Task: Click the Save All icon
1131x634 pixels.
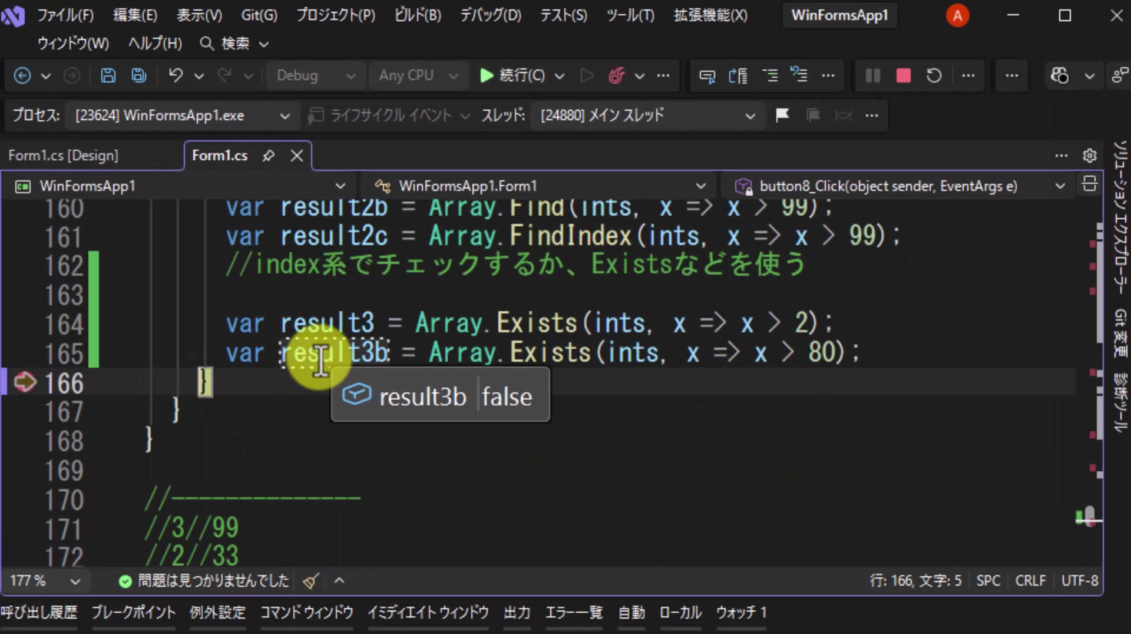Action: [x=139, y=75]
